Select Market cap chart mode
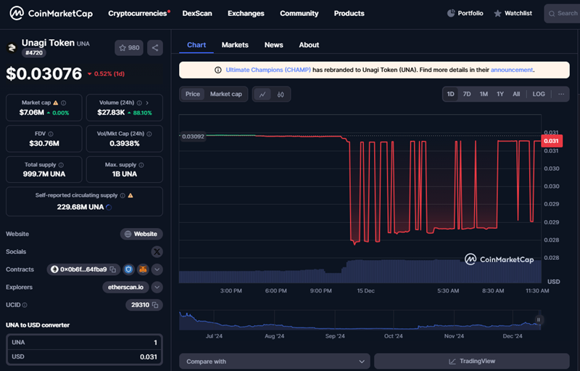Image resolution: width=580 pixels, height=371 pixels. [226, 94]
